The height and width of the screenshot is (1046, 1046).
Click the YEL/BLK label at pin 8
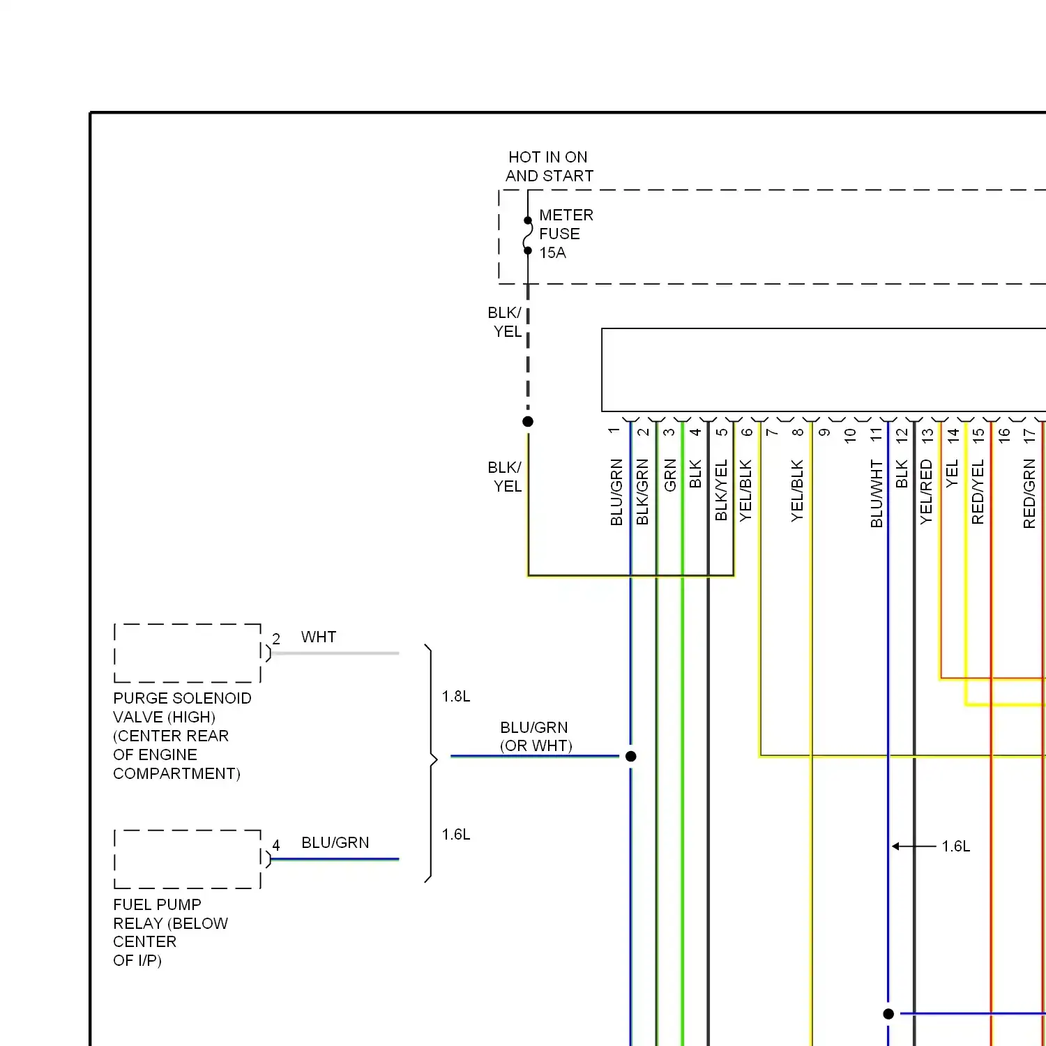[797, 491]
